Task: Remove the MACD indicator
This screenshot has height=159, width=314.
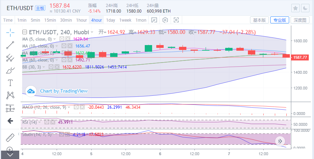Action: 82,107
